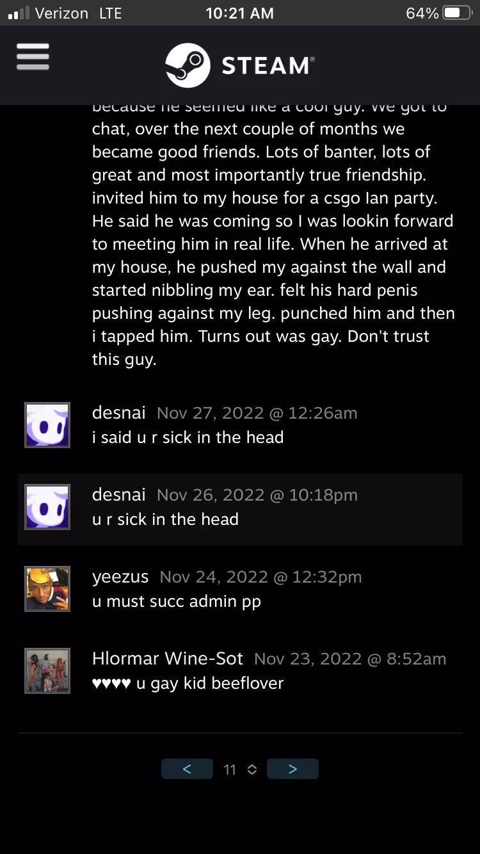Image resolution: width=480 pixels, height=854 pixels.
Task: Go to next comments page
Action: [292, 769]
